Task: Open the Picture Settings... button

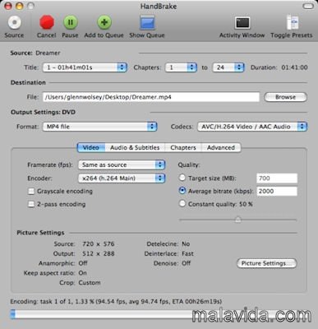Action: [266, 263]
